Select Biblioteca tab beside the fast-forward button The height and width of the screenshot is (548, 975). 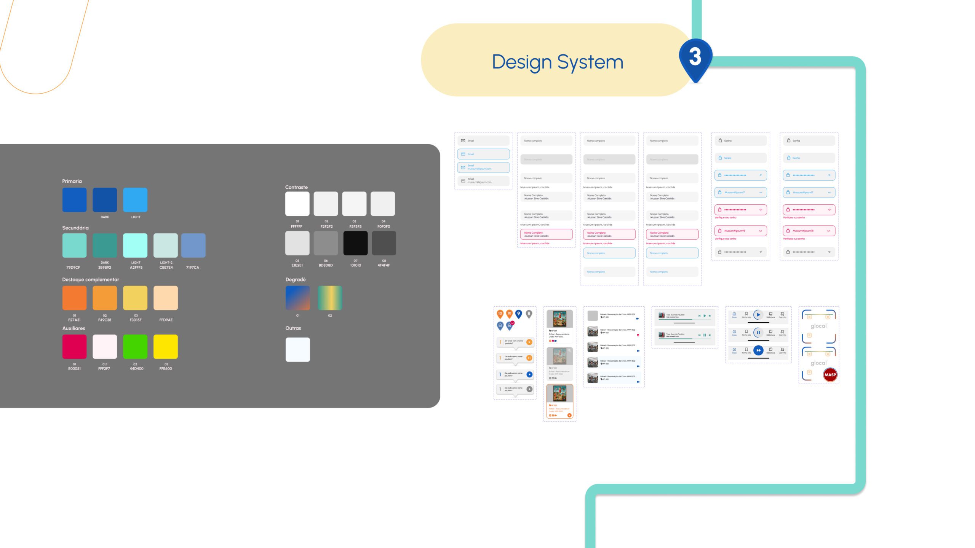[770, 350]
